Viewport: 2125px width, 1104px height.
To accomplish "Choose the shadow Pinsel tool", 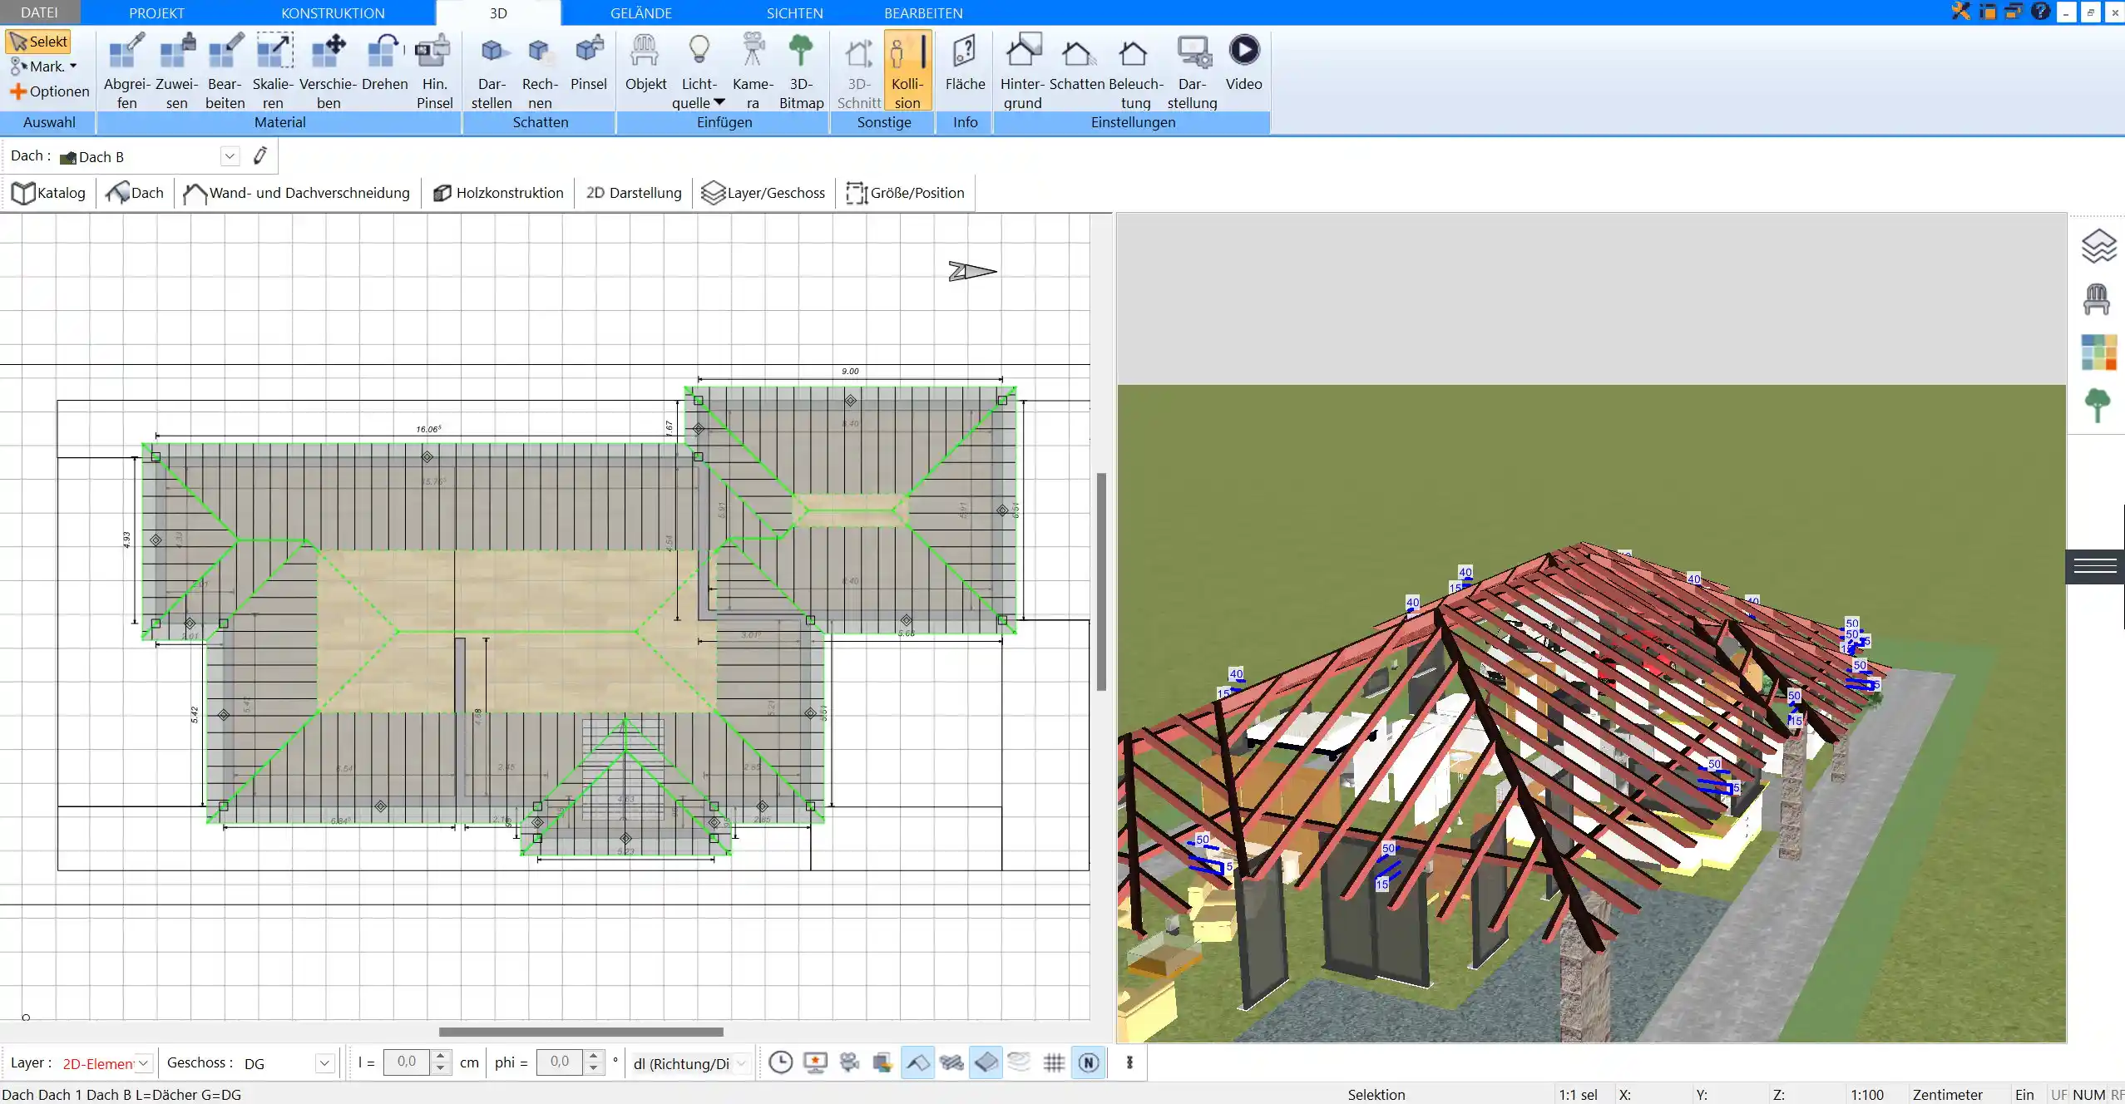I will point(589,62).
